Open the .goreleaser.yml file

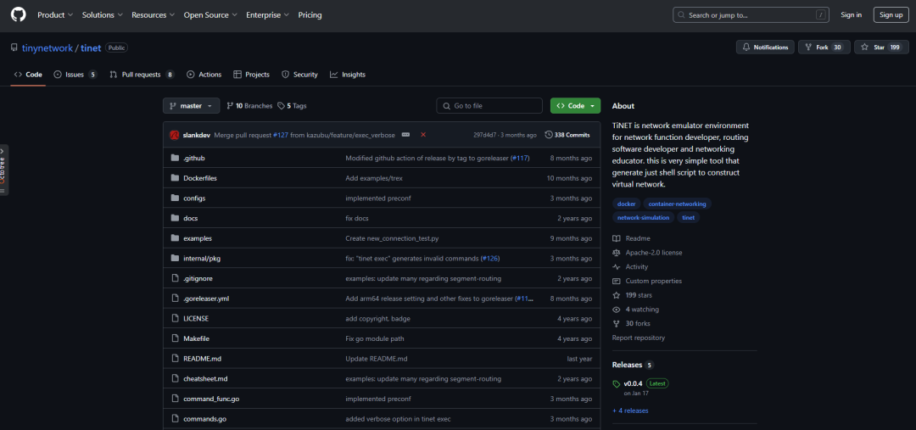click(206, 298)
